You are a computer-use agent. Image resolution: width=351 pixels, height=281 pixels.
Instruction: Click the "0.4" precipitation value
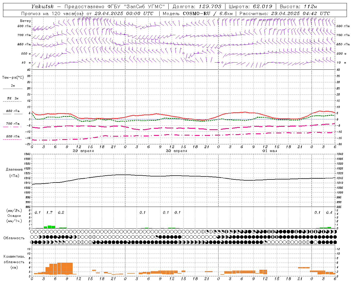(x=329, y=212)
